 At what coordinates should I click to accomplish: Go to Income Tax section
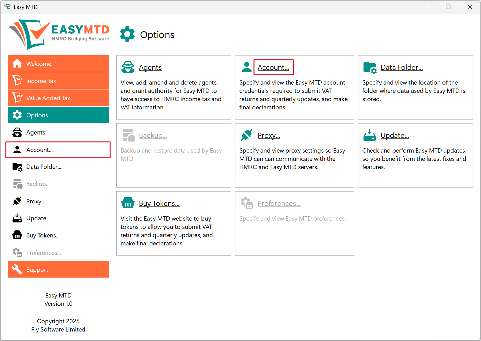[x=58, y=81]
